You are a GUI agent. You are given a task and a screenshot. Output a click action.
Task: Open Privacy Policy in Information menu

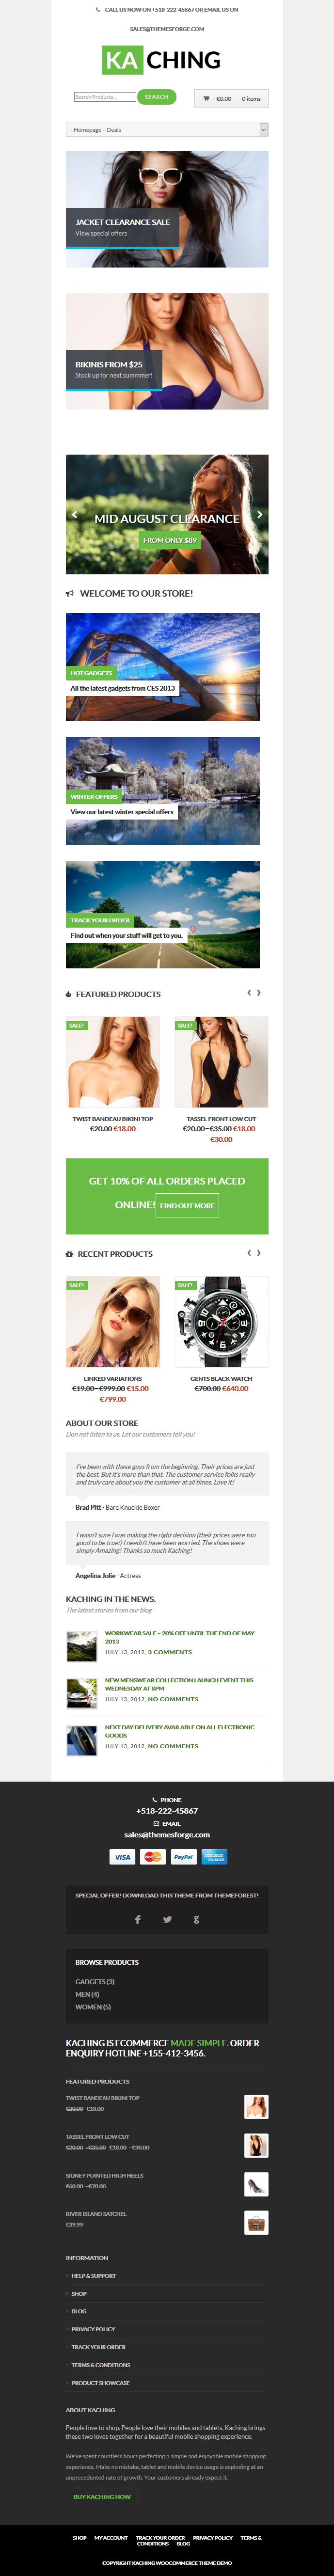(93, 2329)
